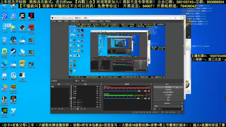
Task: Click the remove scene minus icon
Action: [x=55, y=109]
